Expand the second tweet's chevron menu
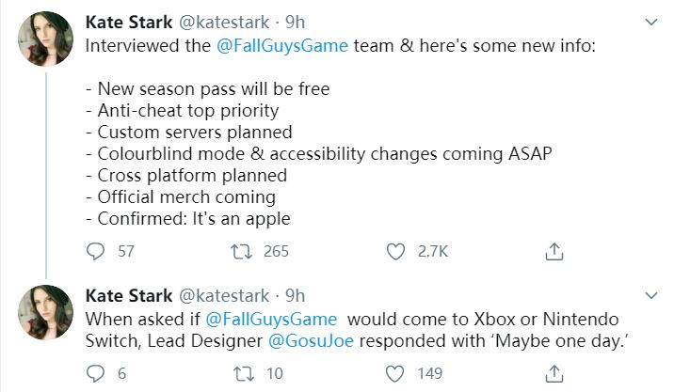The height and width of the screenshot is (392, 674). [651, 295]
